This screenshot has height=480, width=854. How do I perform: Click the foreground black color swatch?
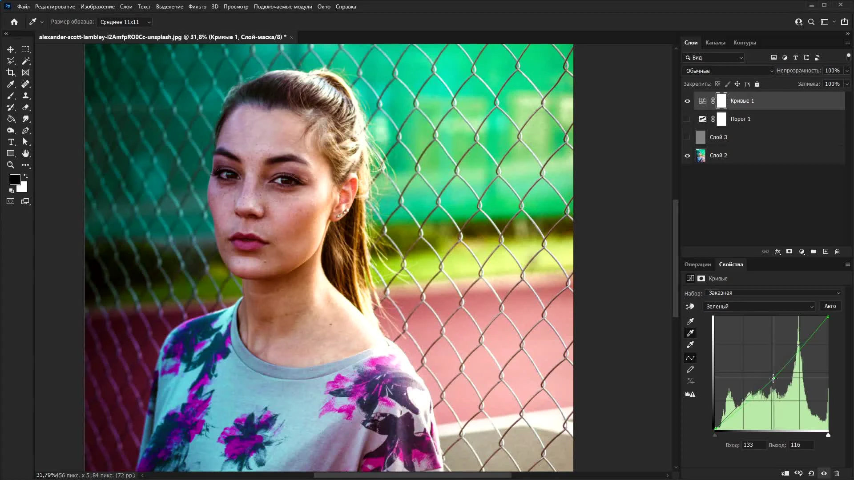tap(14, 179)
